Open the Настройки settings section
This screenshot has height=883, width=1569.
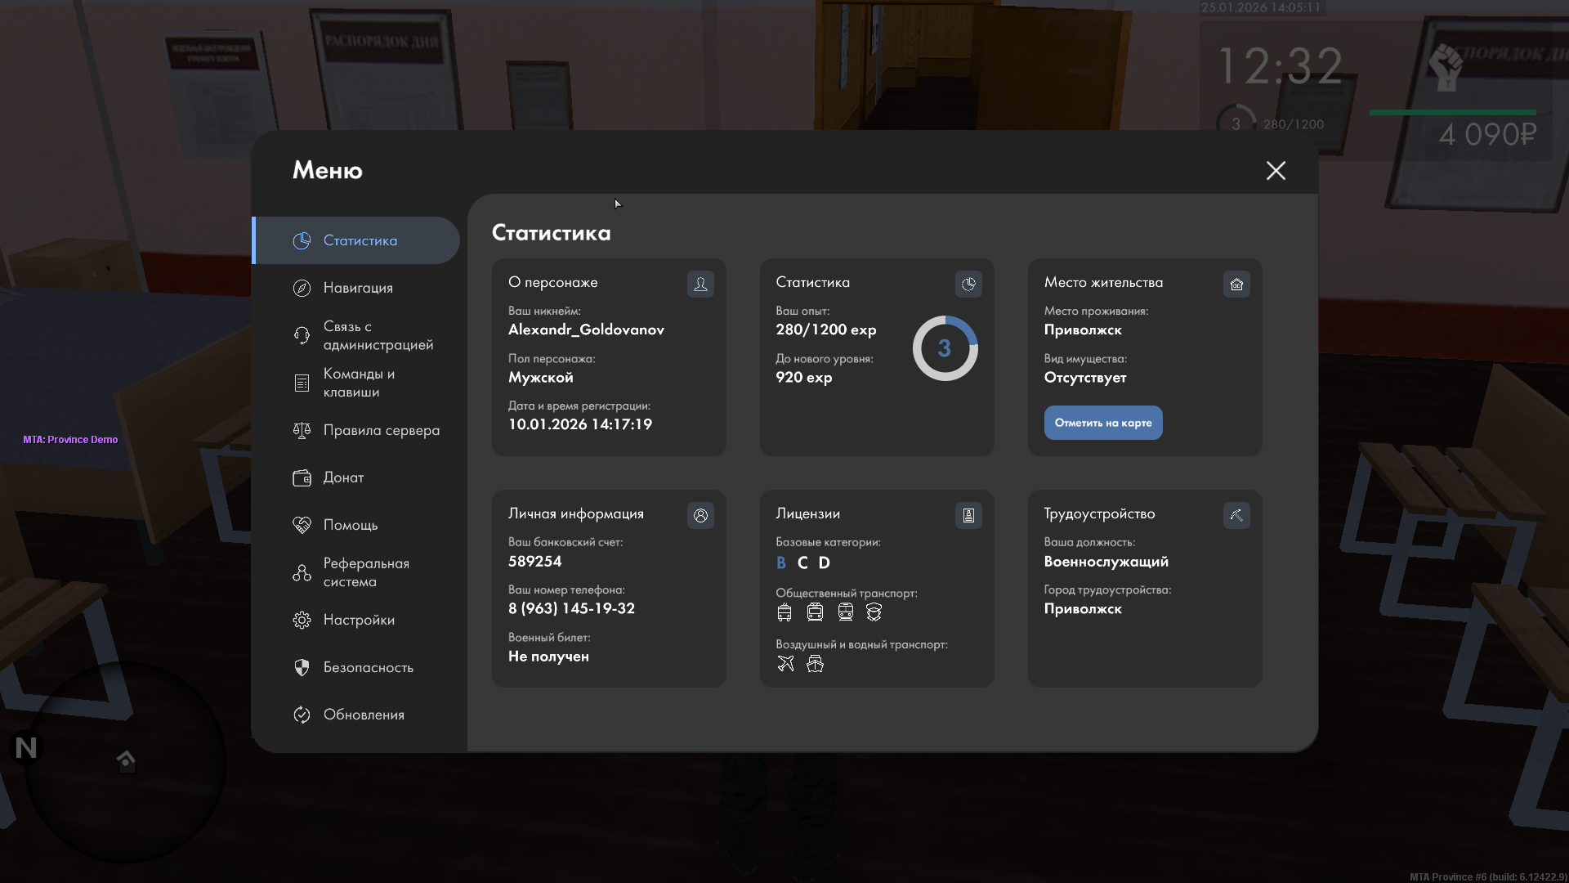(x=358, y=620)
